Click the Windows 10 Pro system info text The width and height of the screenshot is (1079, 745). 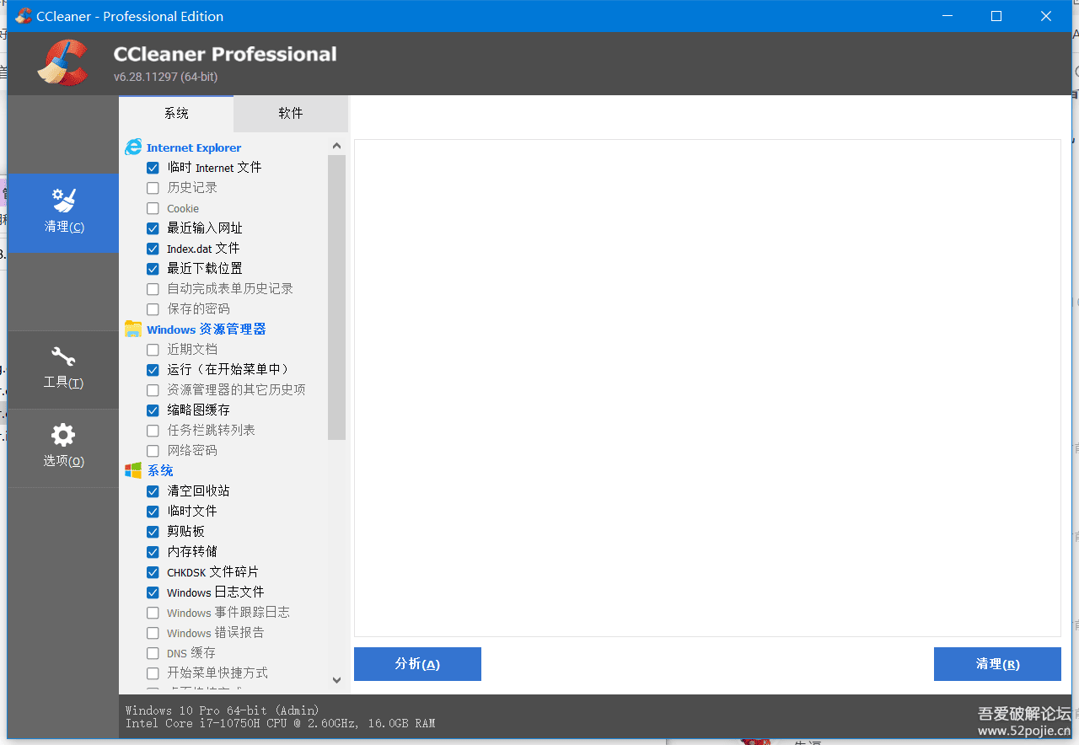(x=223, y=710)
